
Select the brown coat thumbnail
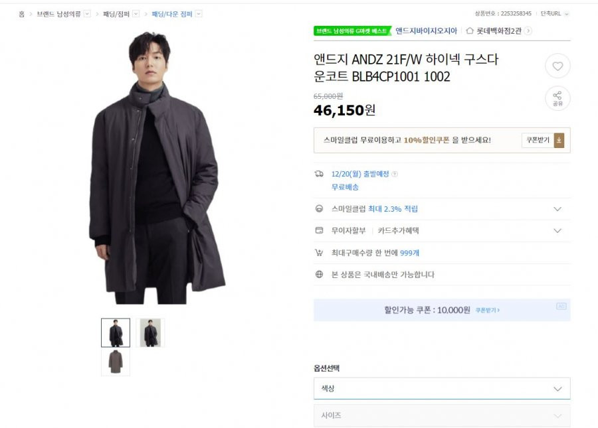coord(116,362)
